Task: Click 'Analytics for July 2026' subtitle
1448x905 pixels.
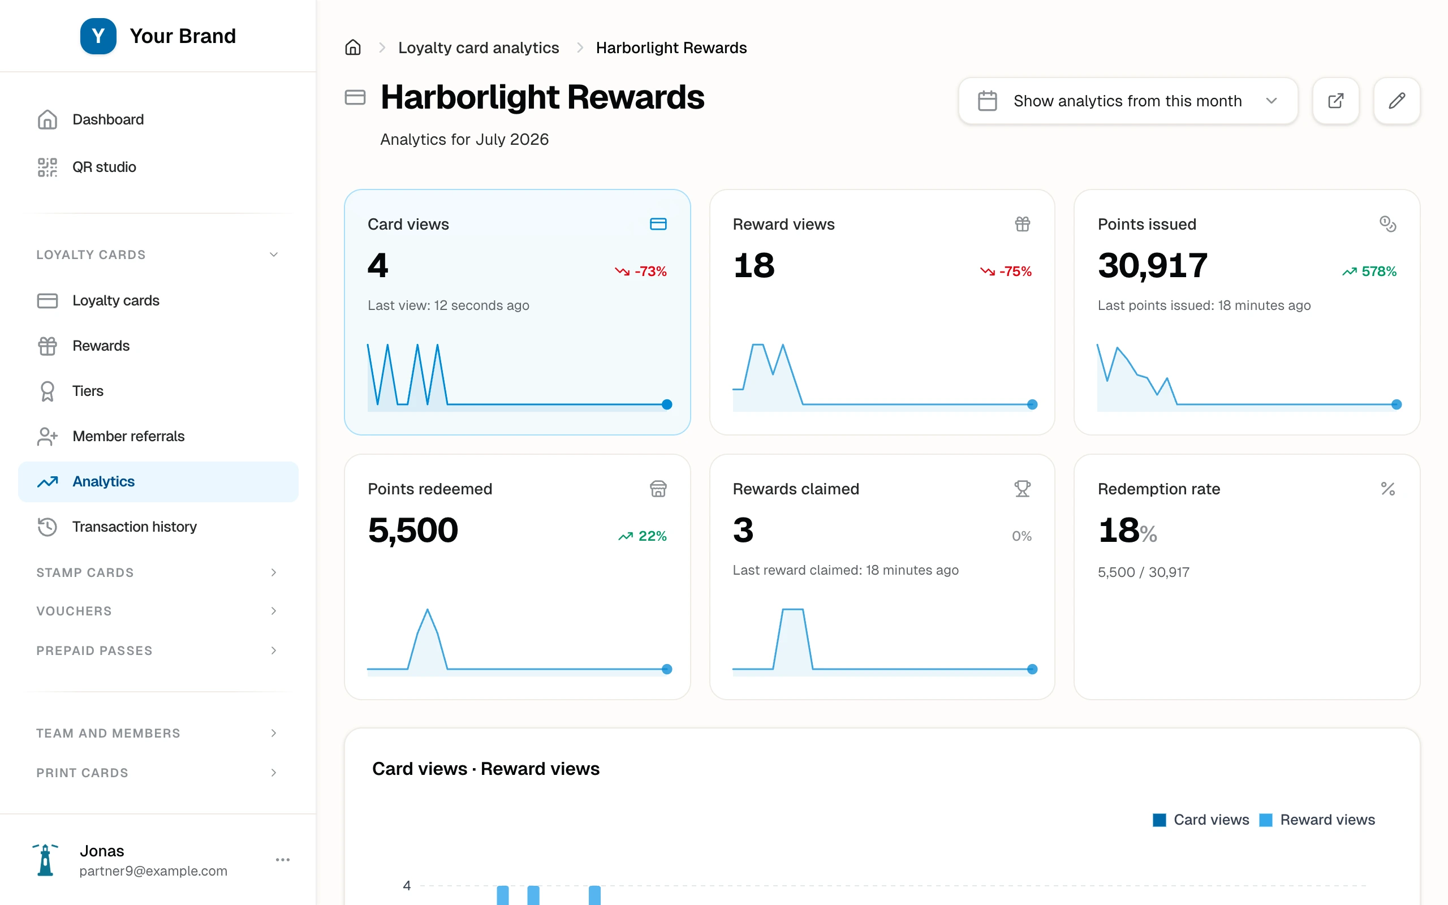Action: (x=464, y=140)
